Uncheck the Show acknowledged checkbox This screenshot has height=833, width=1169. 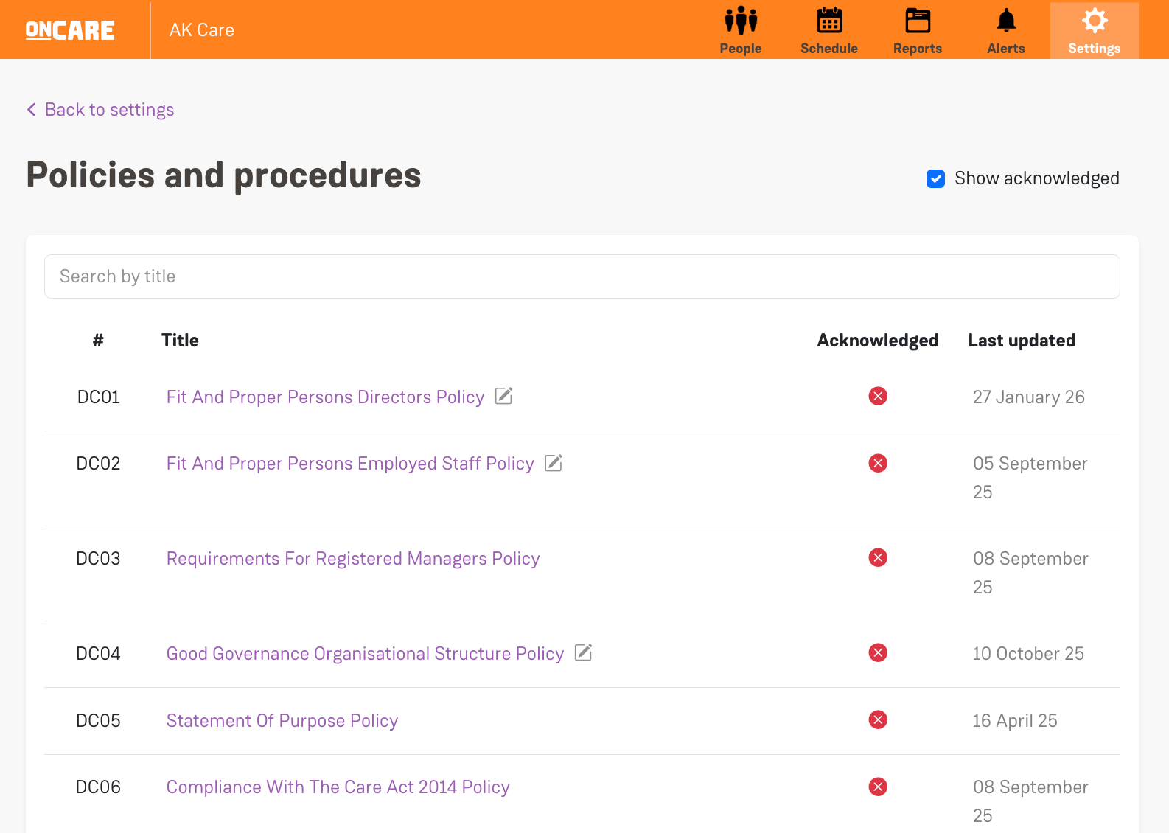(x=935, y=178)
